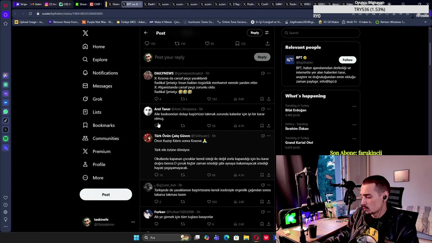Share the main post
Viewport: 432px width, 243px height.
click(268, 44)
